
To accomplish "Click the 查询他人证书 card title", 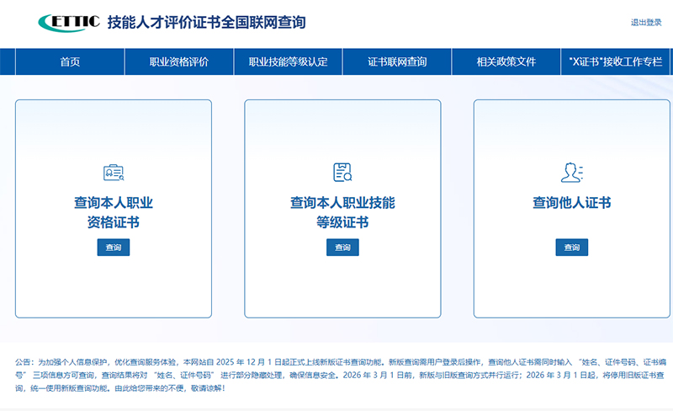I will [x=571, y=203].
